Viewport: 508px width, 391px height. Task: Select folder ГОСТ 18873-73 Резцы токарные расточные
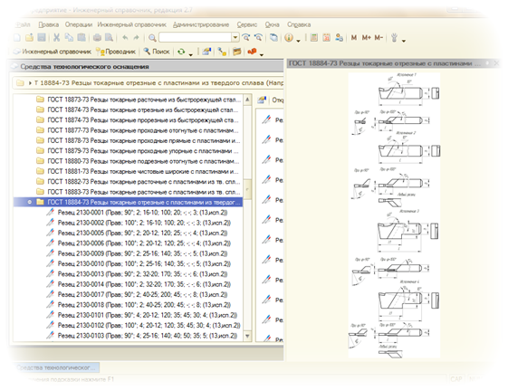coord(139,100)
